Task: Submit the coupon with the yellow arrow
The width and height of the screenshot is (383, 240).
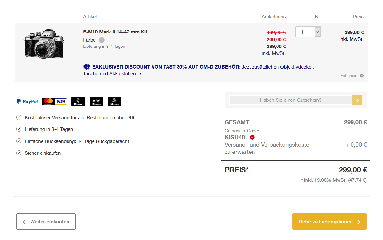Action: tap(357, 100)
